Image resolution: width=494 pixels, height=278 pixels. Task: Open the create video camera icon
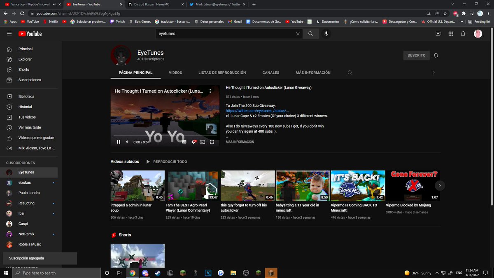438,34
